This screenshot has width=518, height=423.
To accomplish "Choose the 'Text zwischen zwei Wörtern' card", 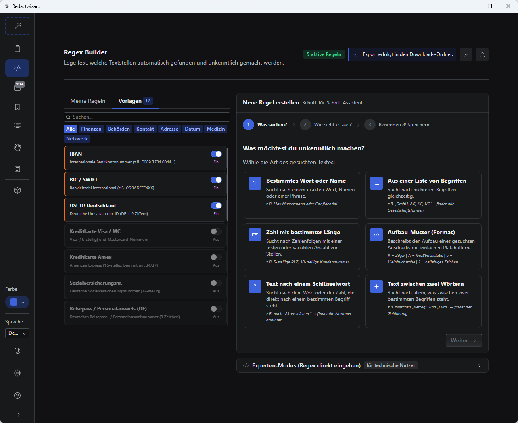I will tap(423, 302).
